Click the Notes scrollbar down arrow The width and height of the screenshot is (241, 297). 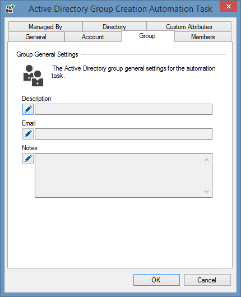coord(207,191)
